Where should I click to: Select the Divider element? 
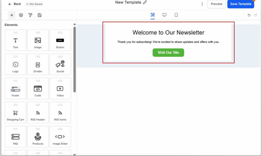[x=38, y=64]
